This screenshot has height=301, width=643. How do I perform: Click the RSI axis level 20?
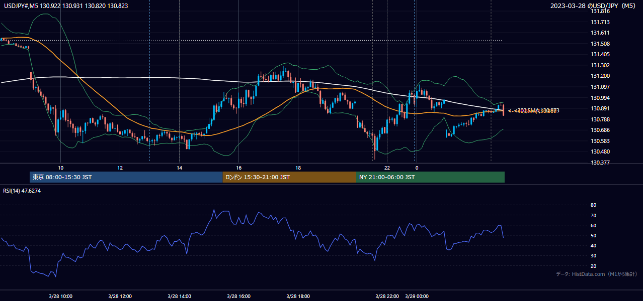pyautogui.click(x=593, y=266)
